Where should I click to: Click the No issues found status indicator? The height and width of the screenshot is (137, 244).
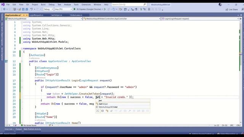pos(29,125)
